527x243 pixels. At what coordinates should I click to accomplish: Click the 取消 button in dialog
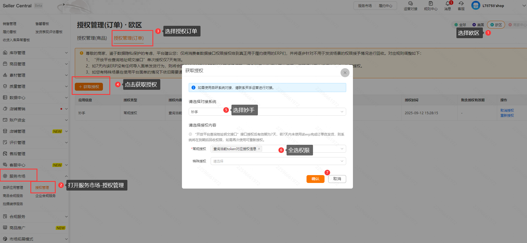[337, 179]
